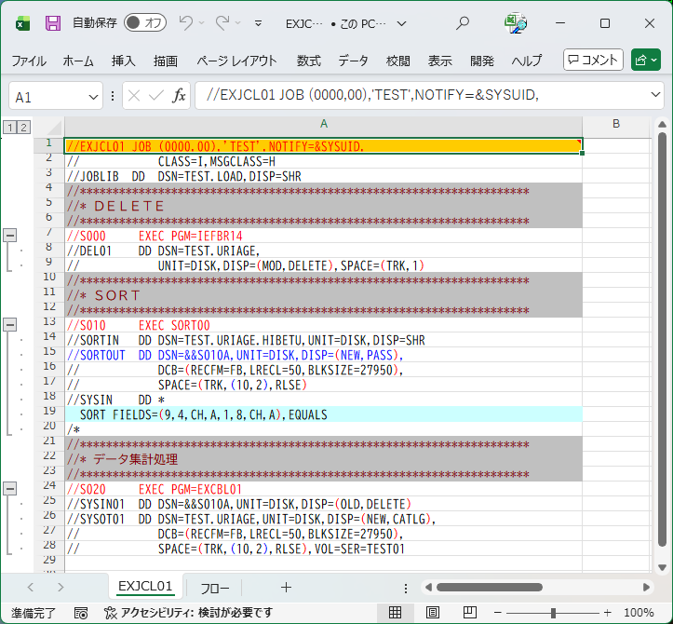Open Quick Access Toolbar customize dropdown
This screenshot has height=624, width=673.
[258, 23]
